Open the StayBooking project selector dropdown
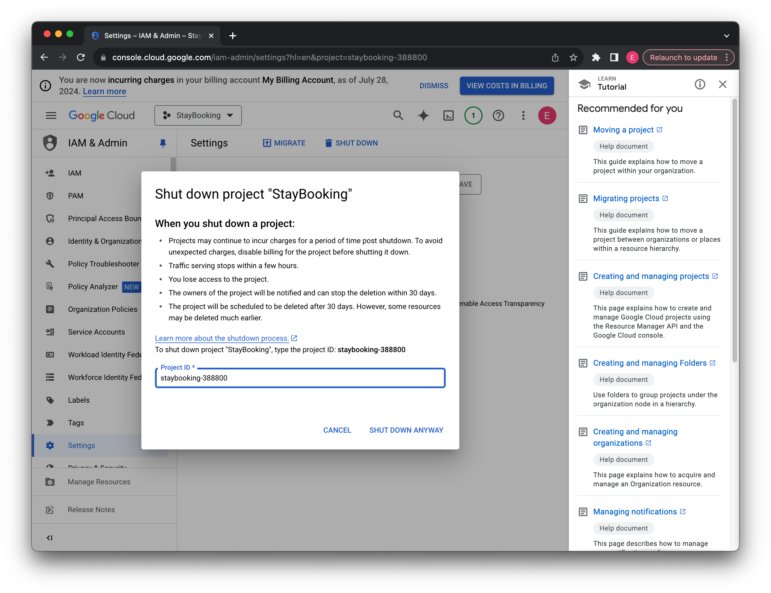The height and width of the screenshot is (593, 771). (198, 115)
